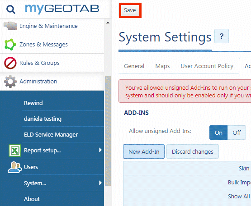Go to Users page
Viewport: 251px width, 206px height.
click(31, 167)
